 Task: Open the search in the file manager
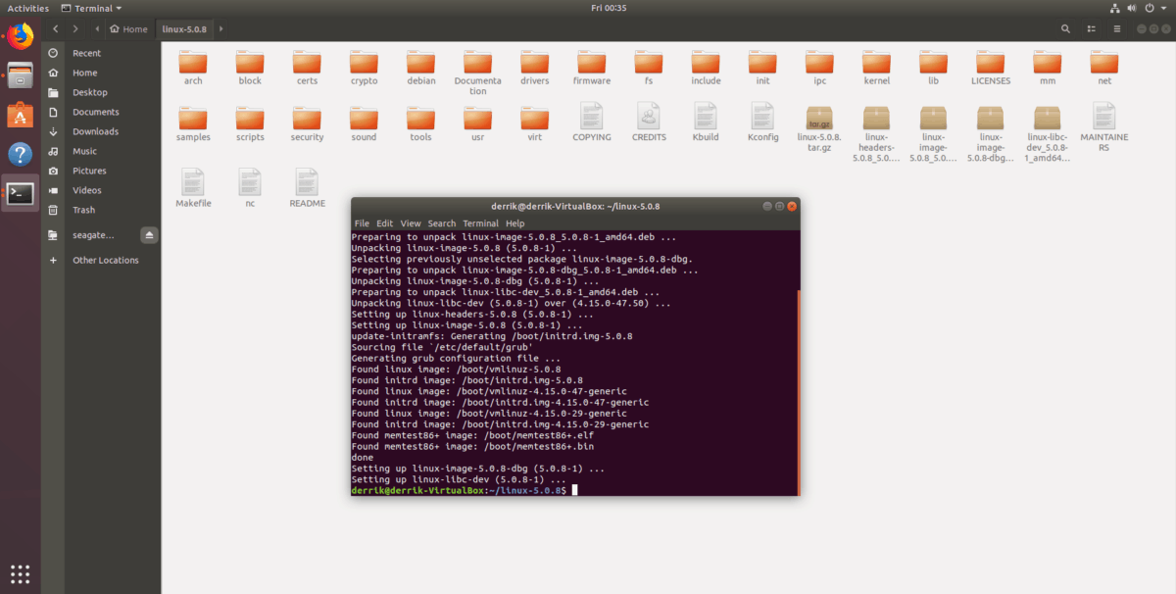click(x=1066, y=29)
